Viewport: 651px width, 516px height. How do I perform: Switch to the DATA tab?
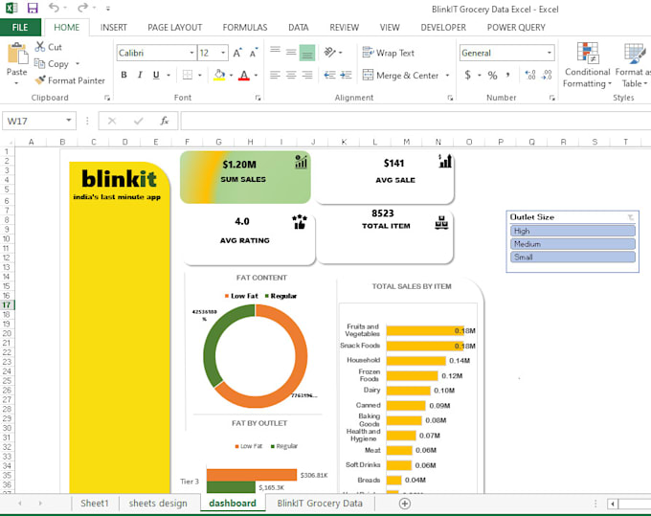click(299, 28)
